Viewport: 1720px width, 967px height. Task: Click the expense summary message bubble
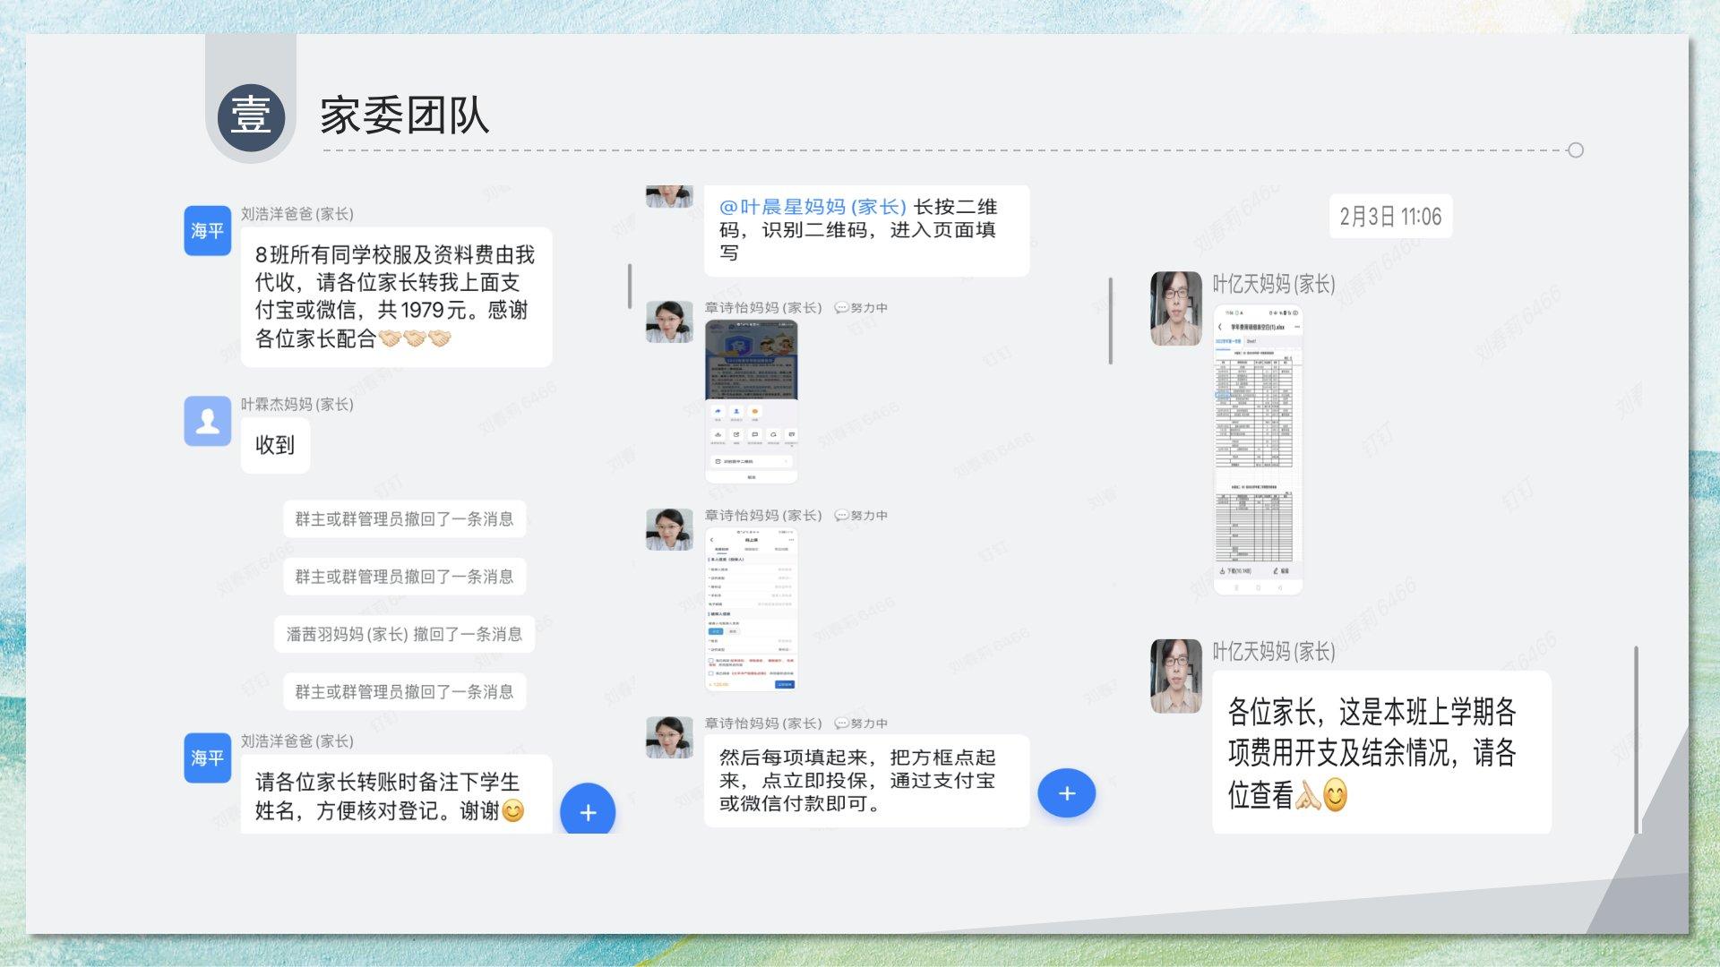pyautogui.click(x=1380, y=752)
